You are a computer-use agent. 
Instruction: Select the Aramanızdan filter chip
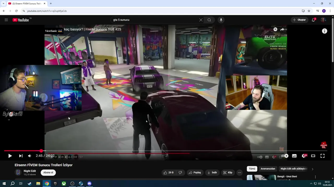pos(268,169)
